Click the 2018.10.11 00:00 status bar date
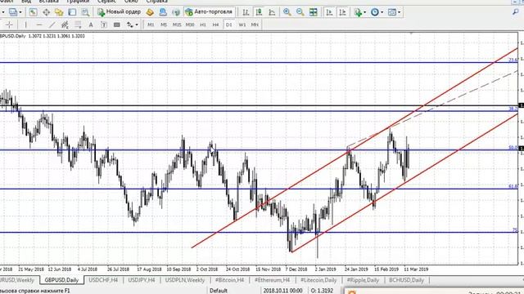The image size is (524, 294). (282, 291)
